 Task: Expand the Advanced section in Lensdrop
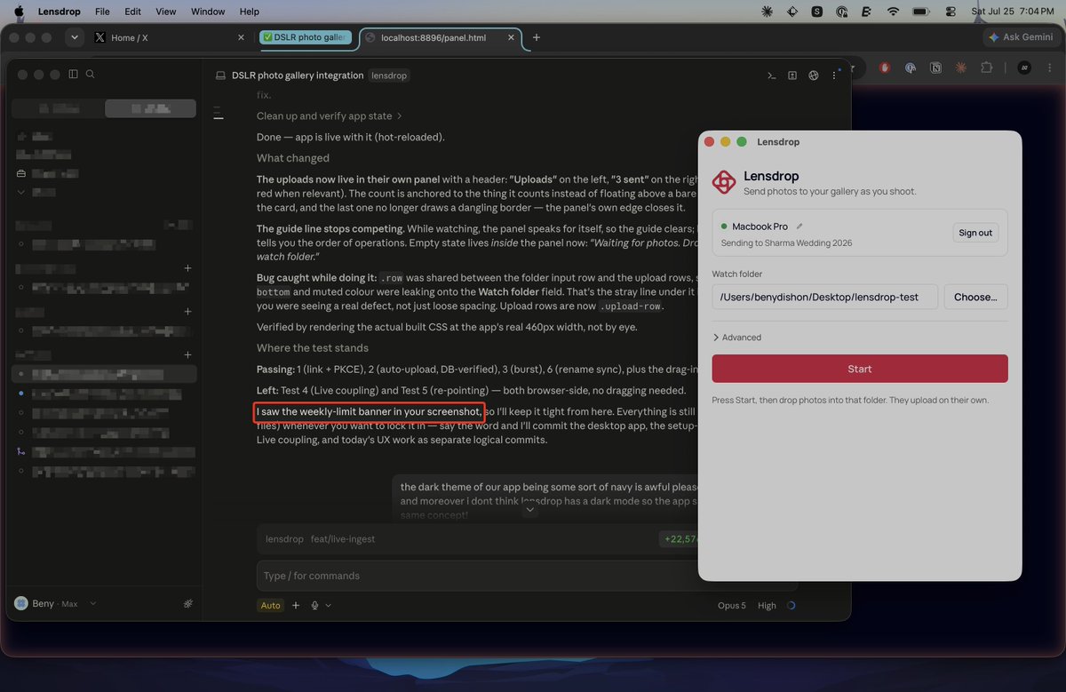(x=737, y=338)
